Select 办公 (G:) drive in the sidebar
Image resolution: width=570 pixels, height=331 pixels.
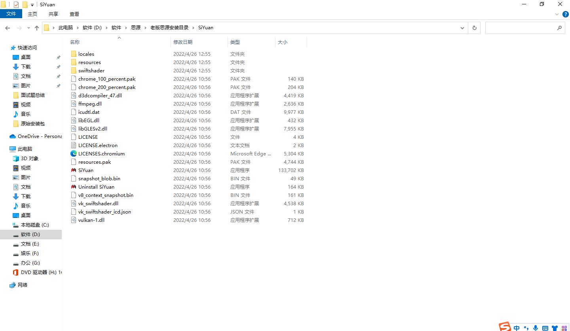tap(30, 263)
